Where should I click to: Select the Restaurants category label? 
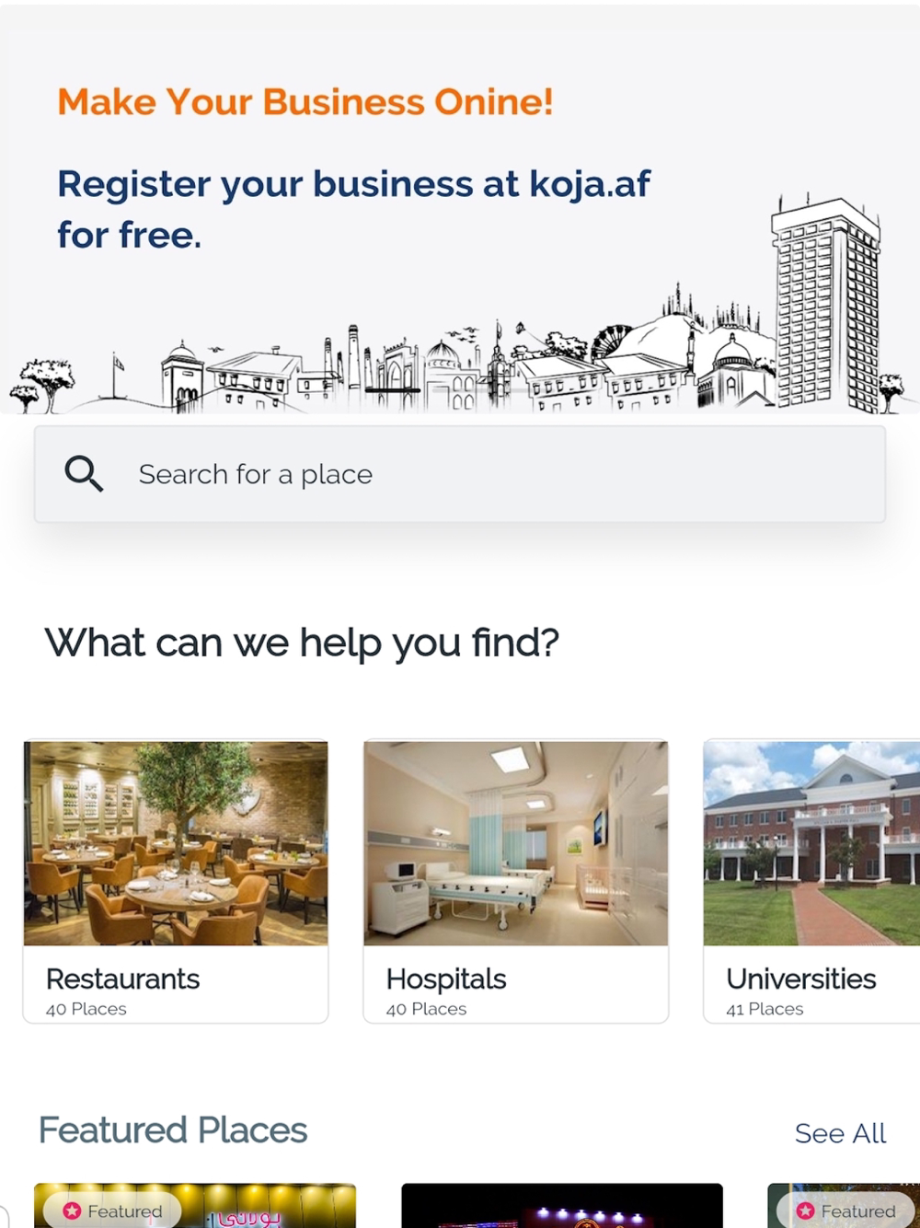point(123,979)
